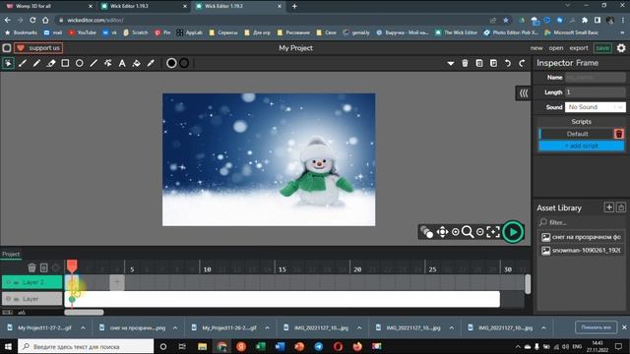The image size is (630, 354).
Task: Save the project
Action: click(x=602, y=48)
